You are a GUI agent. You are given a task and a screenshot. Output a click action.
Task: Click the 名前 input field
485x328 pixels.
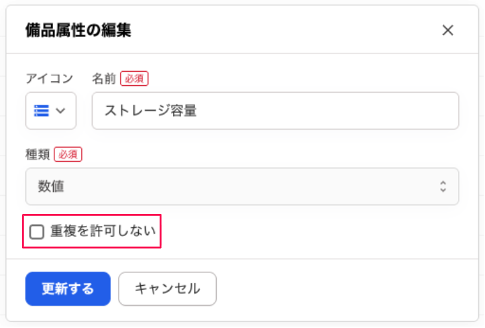275,111
